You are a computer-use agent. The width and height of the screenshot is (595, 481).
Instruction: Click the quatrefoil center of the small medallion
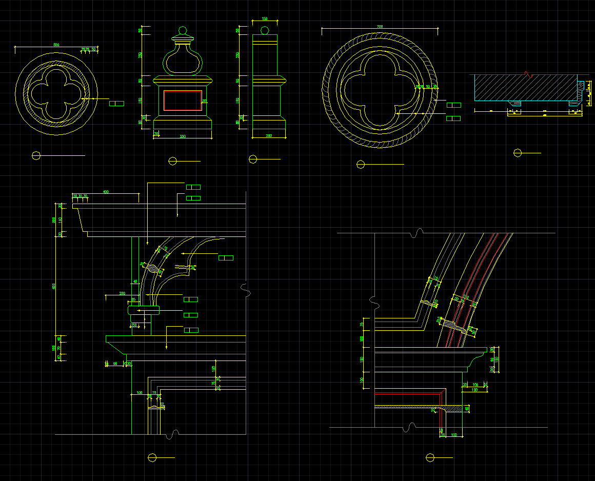[56, 92]
